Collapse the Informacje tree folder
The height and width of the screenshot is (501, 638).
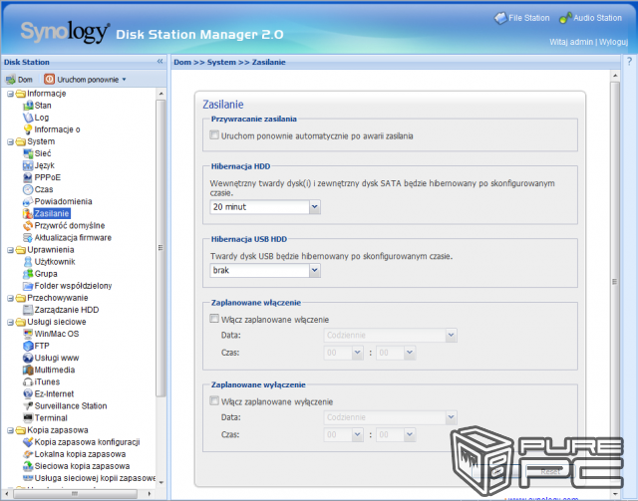(10, 94)
